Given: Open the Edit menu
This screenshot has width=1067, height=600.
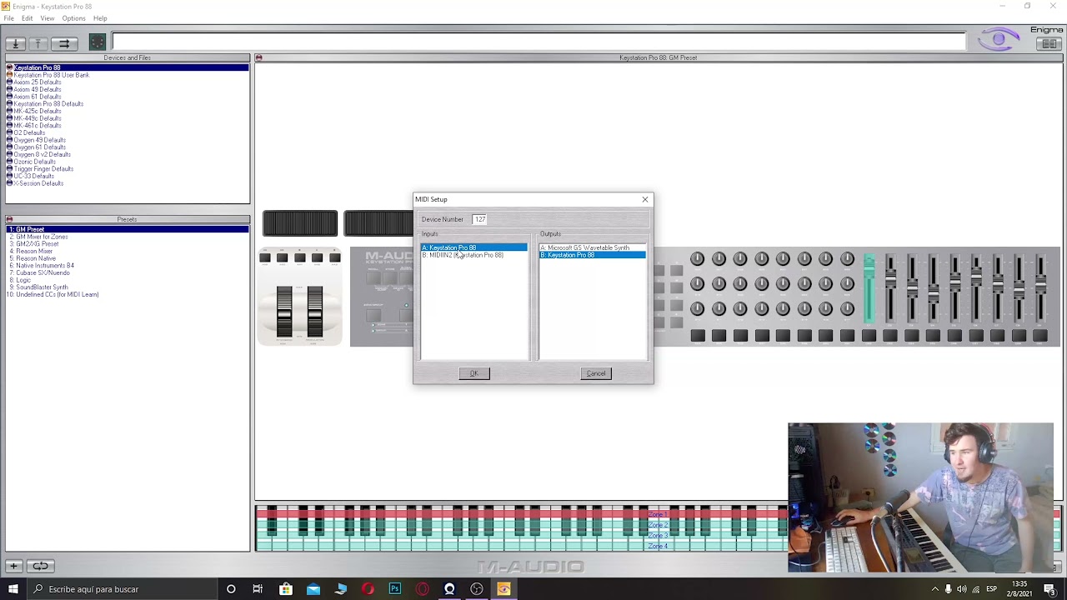Looking at the screenshot, I should pos(28,18).
